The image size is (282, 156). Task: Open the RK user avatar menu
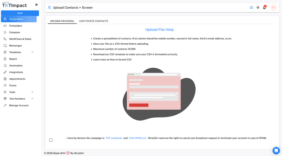(x=273, y=8)
